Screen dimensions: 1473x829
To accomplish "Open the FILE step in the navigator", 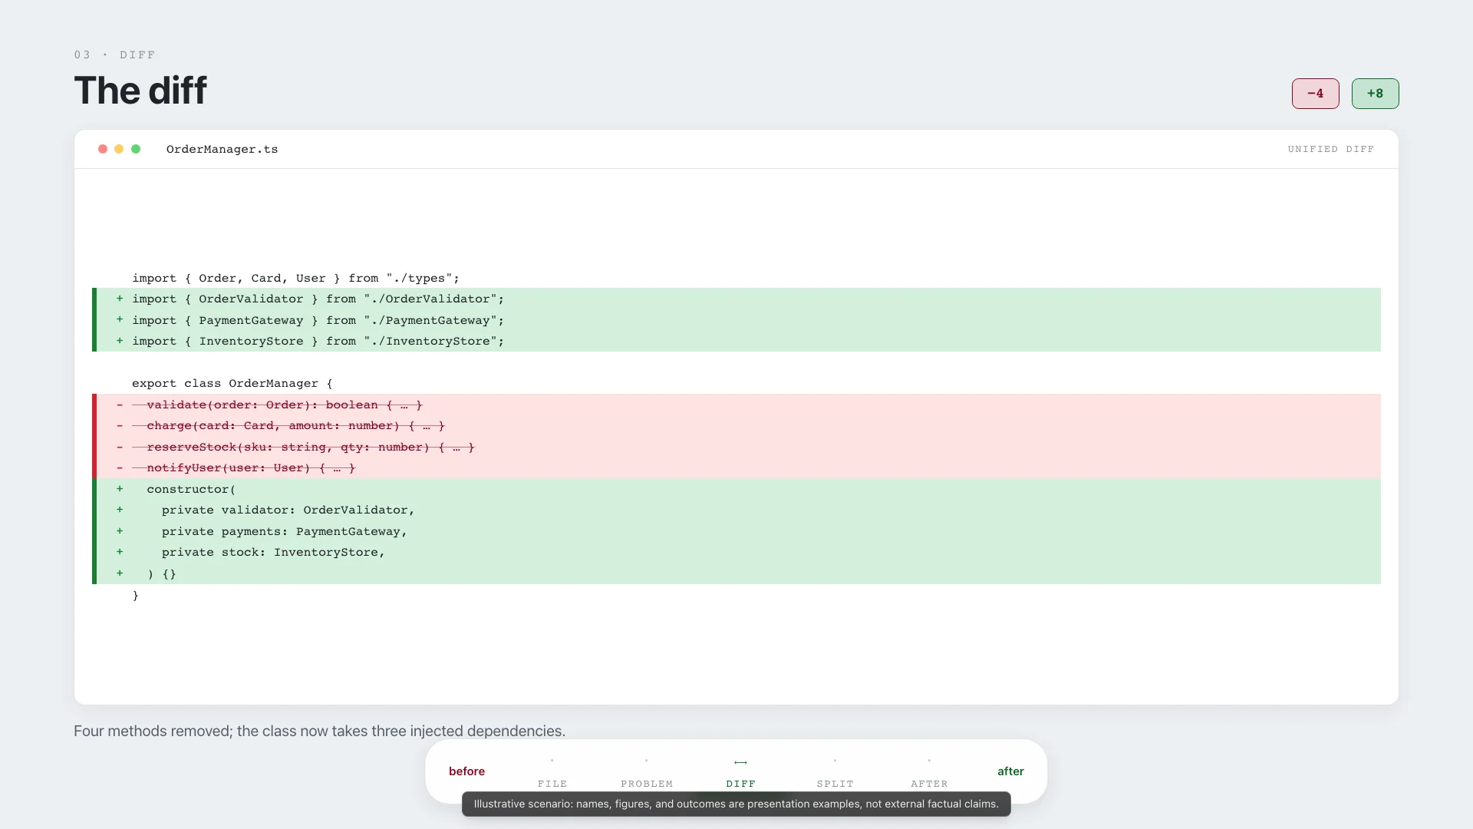I will [x=552, y=772].
